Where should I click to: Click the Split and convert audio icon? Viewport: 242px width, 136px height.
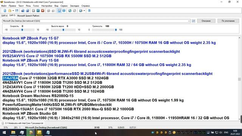[x=28, y=11]
